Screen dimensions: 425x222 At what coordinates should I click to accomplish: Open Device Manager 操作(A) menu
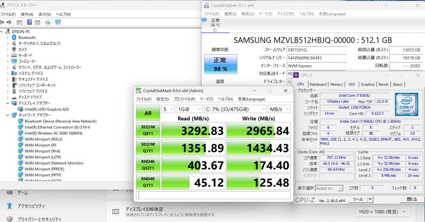(x=27, y=14)
